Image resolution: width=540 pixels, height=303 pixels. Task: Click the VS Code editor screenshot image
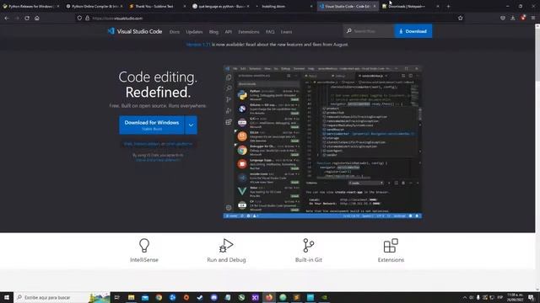tap(322, 142)
